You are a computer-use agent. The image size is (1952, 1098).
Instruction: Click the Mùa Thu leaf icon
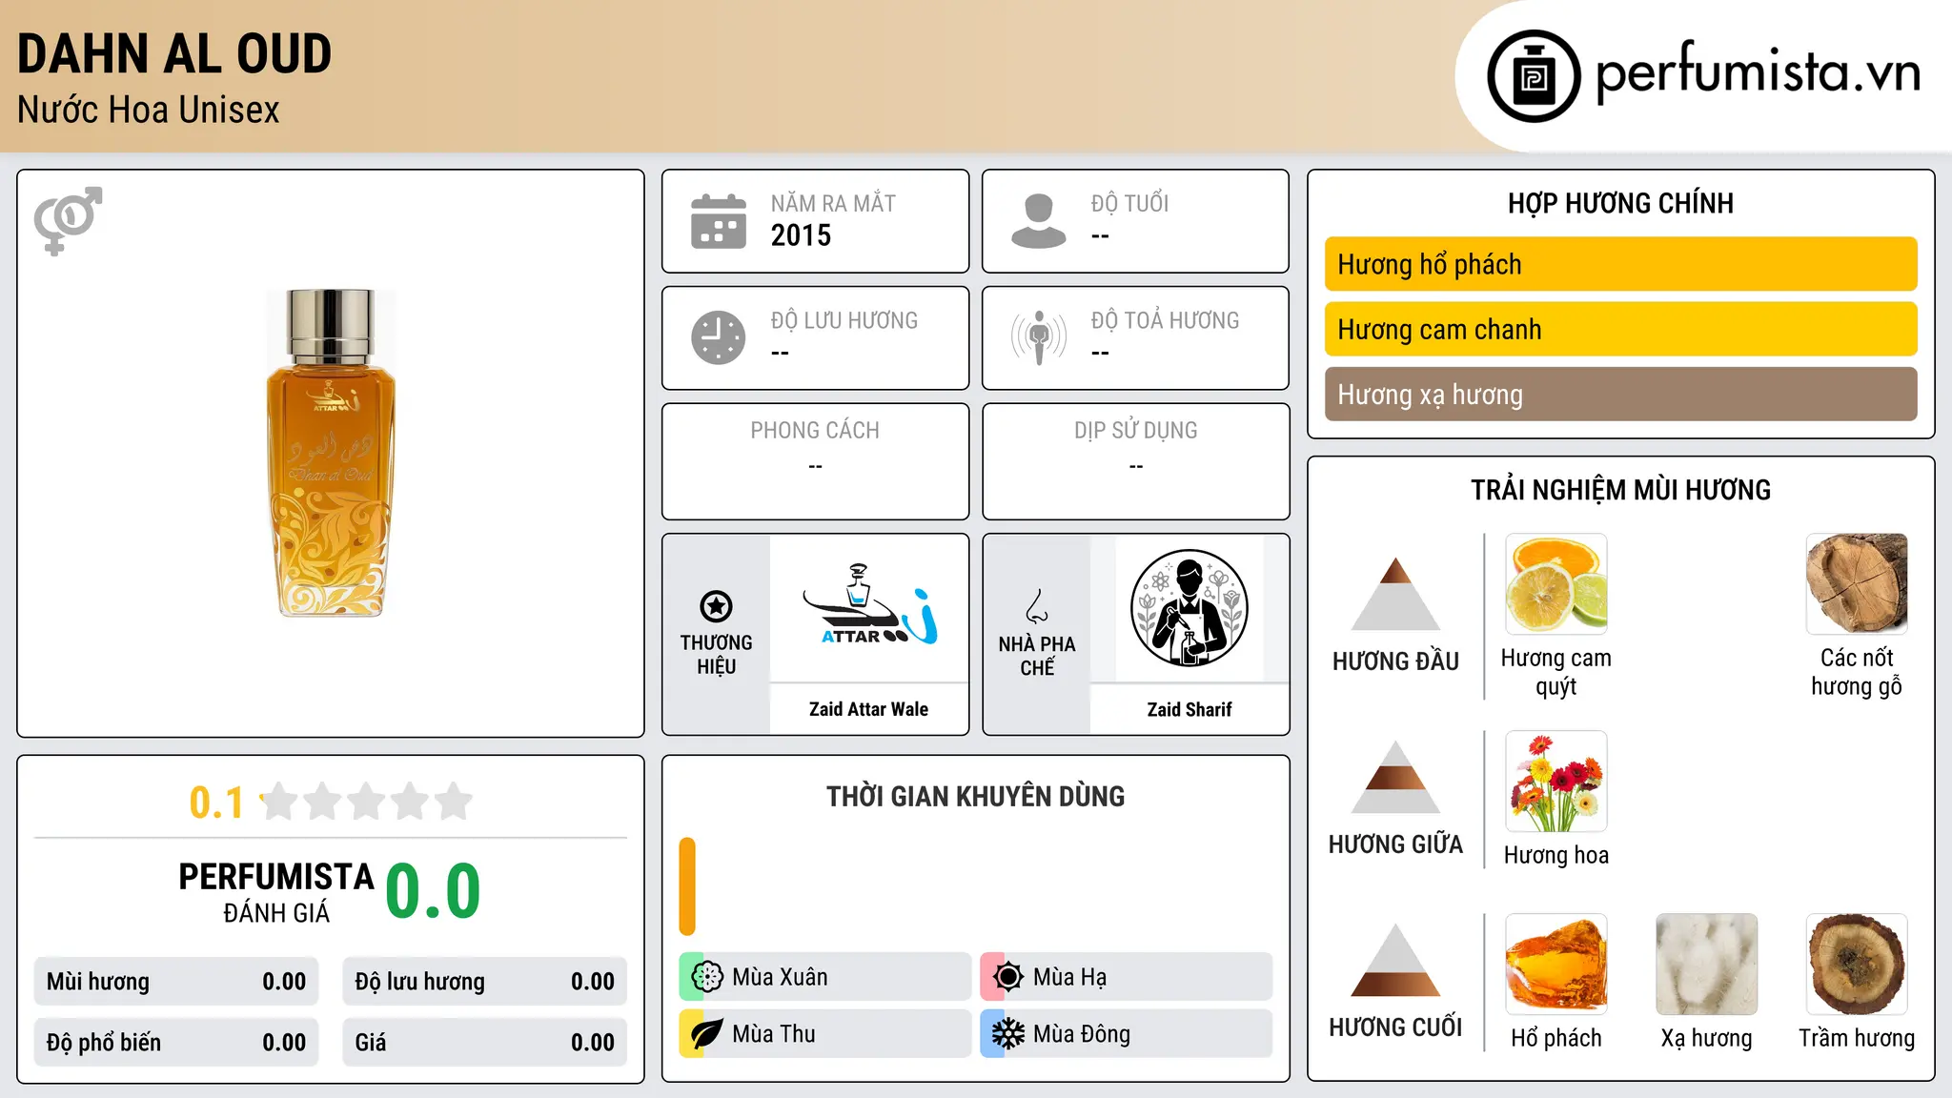click(707, 1034)
